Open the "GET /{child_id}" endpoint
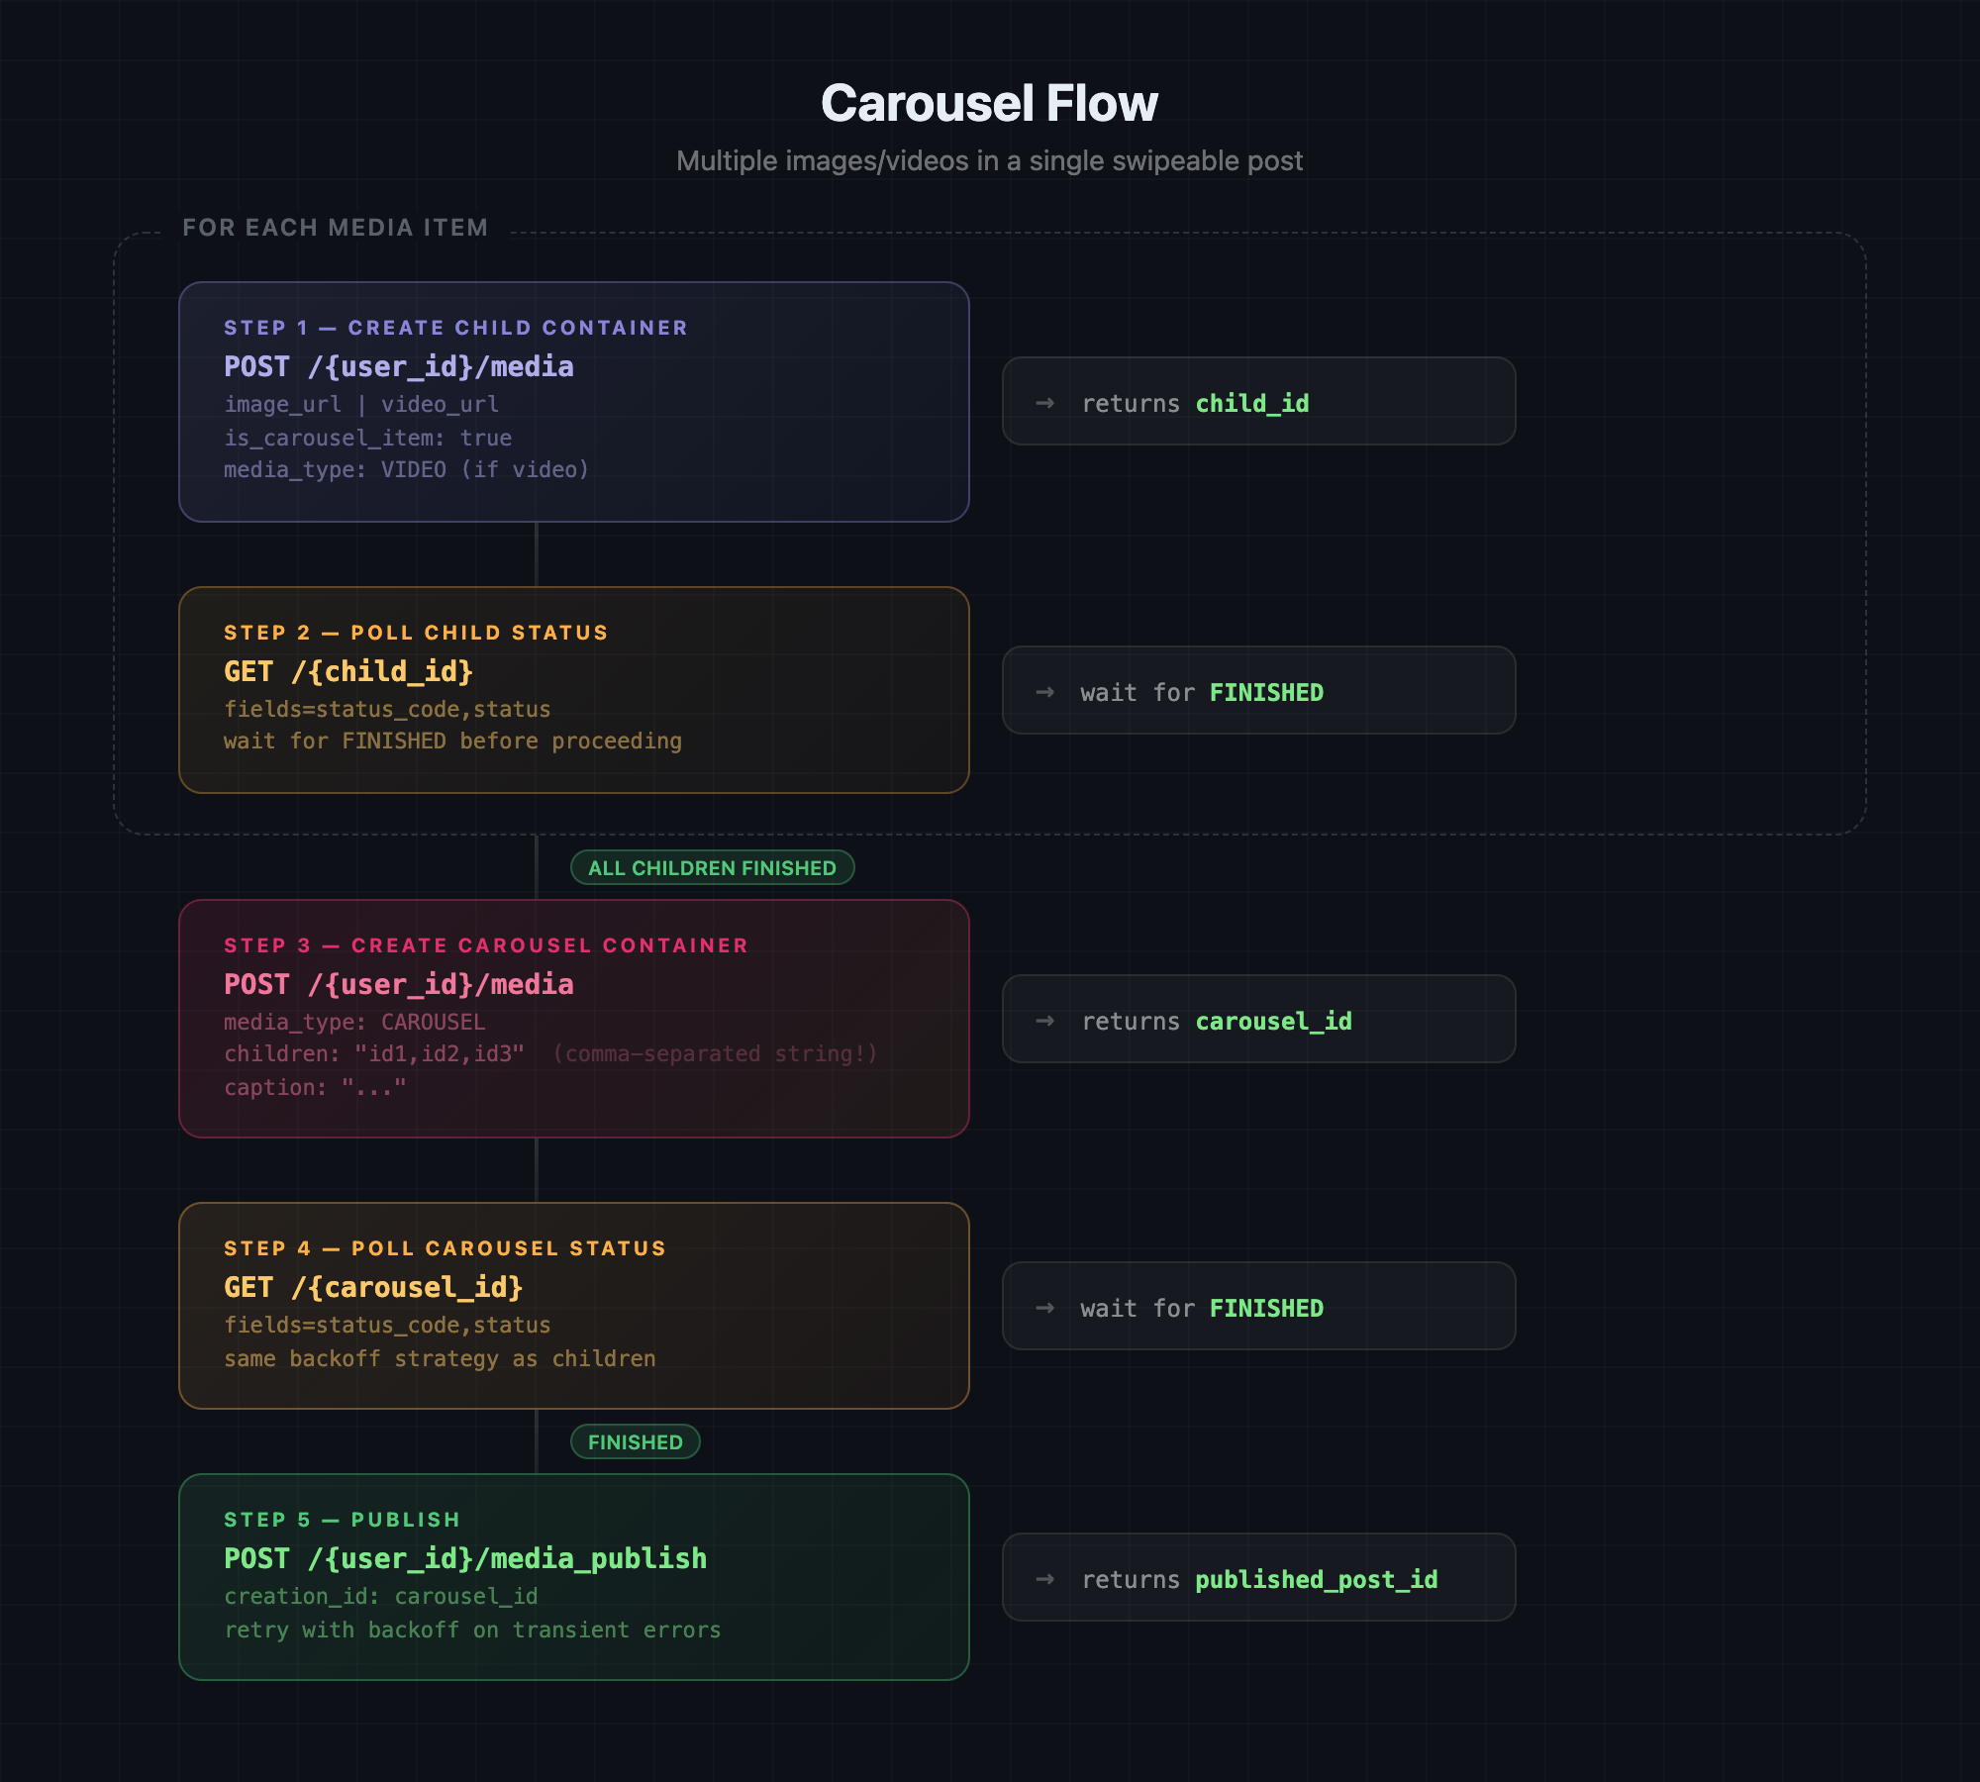 (x=348, y=672)
